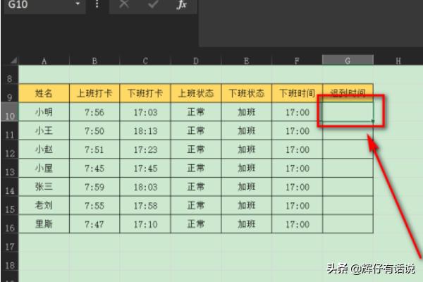Click cell containing 小明

pyautogui.click(x=44, y=111)
